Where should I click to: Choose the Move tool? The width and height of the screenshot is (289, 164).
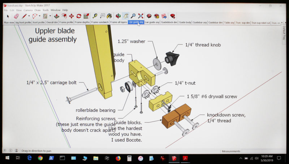[71, 16]
